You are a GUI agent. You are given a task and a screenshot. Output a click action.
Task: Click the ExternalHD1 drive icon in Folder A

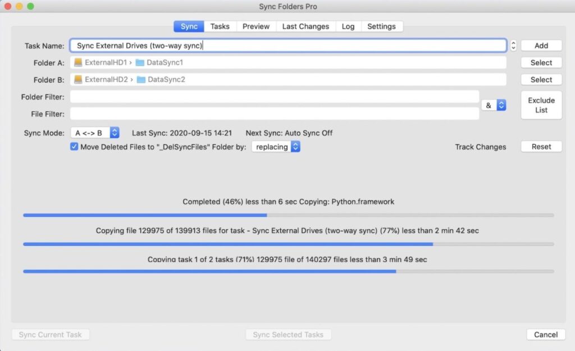coord(78,62)
